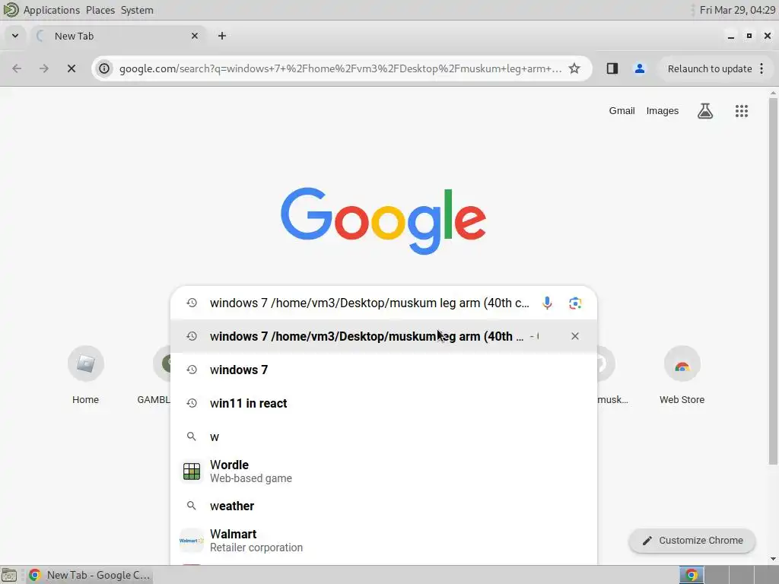
Task: Open the Home shortcut tile
Action: (x=85, y=376)
